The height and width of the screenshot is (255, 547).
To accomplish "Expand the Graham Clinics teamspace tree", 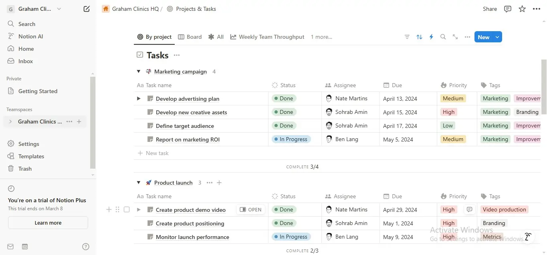I will (10, 122).
